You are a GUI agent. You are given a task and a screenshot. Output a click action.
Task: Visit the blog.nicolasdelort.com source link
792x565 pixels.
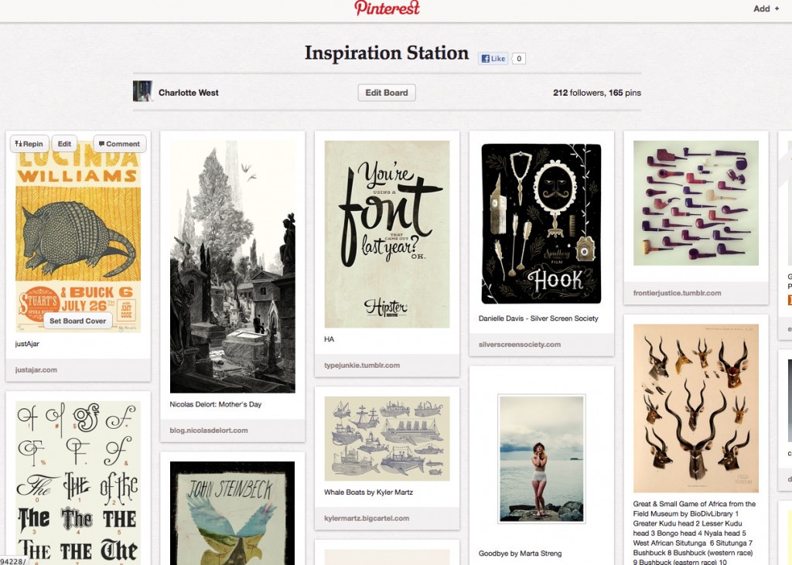(209, 431)
